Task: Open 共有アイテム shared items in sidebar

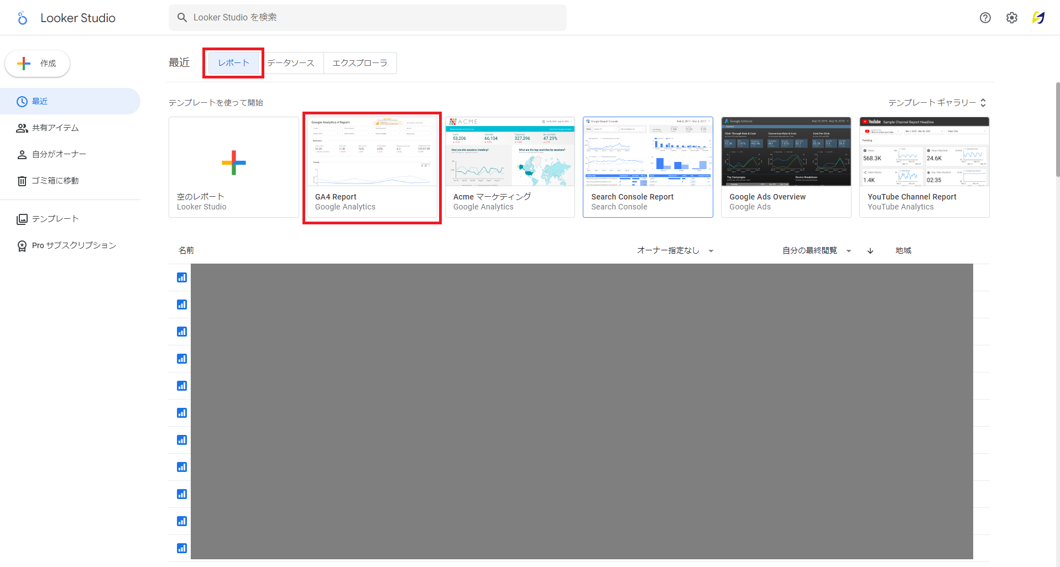Action: 55,128
